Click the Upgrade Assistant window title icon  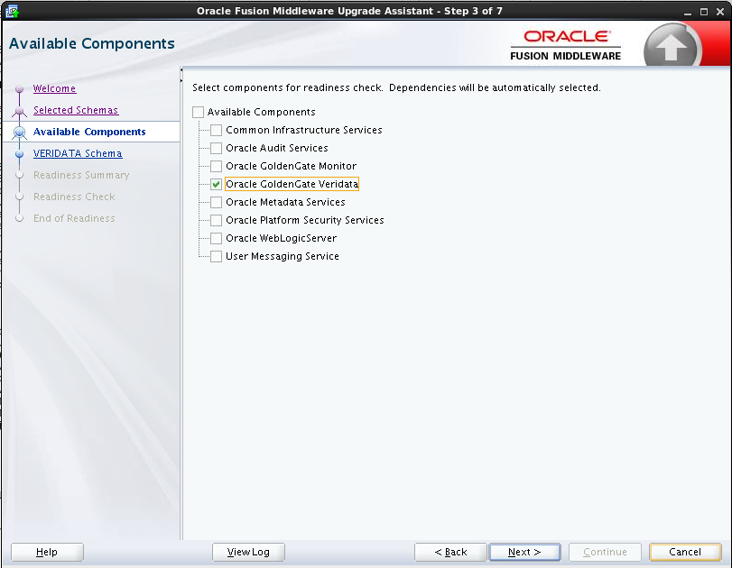click(12, 11)
